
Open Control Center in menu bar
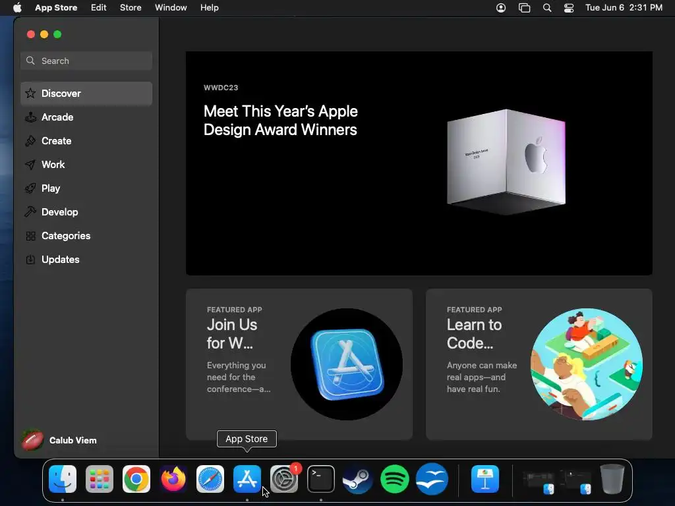click(x=569, y=8)
